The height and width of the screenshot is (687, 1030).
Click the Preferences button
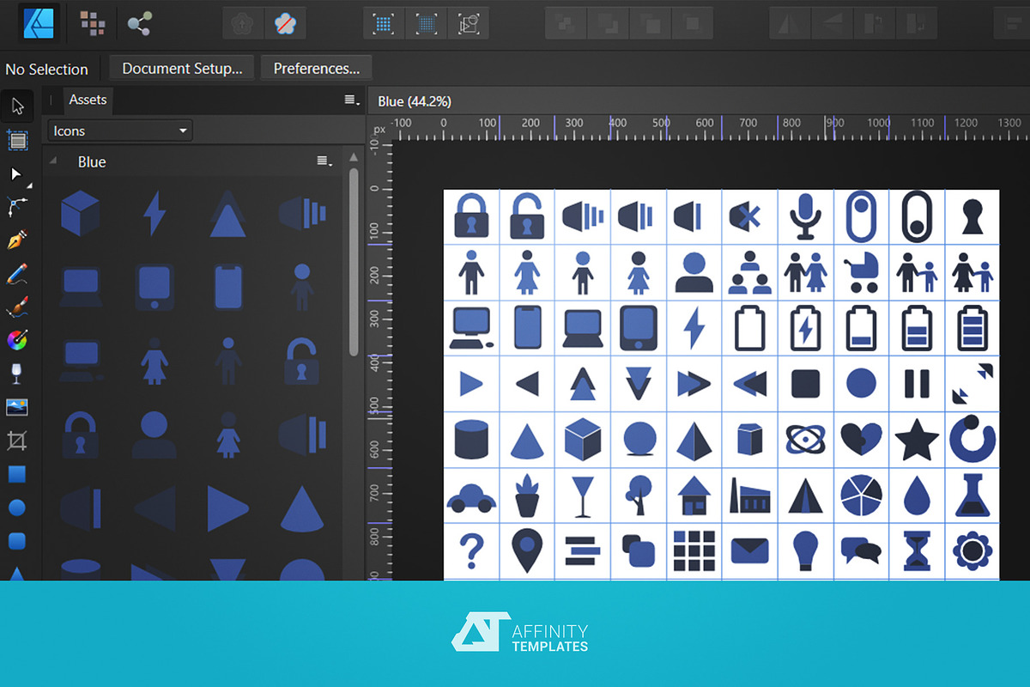[316, 69]
